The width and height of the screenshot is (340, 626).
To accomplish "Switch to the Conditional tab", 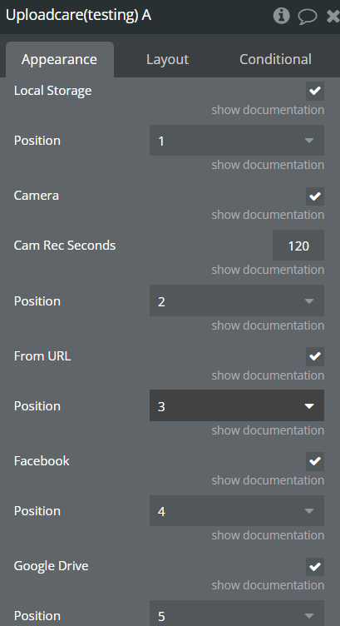I will (275, 59).
